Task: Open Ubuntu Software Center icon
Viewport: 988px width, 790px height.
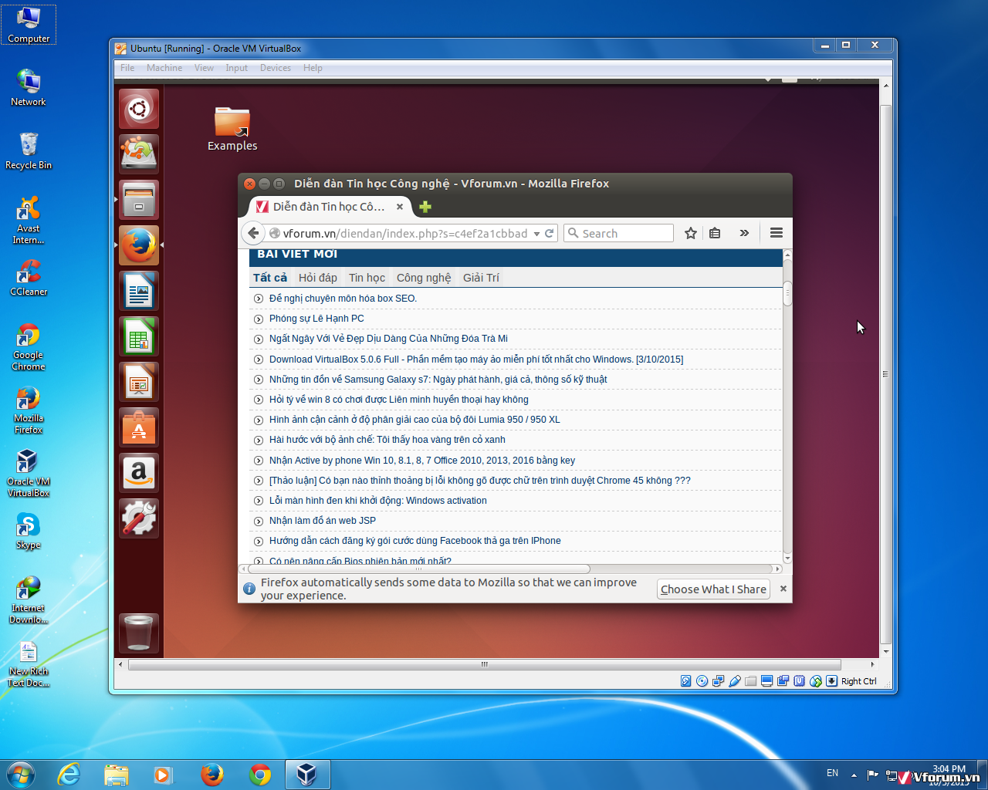Action: 139,427
